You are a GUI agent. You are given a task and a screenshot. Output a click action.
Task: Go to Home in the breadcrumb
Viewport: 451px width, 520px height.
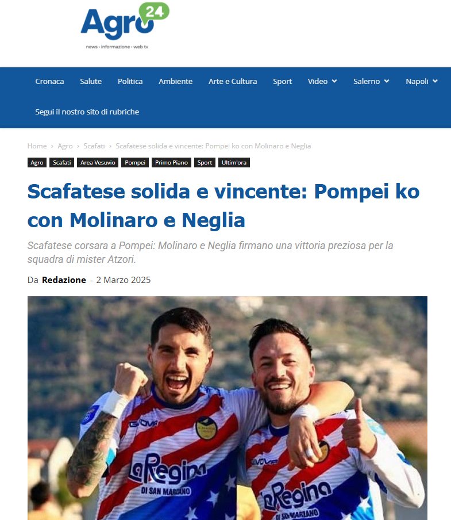click(37, 146)
